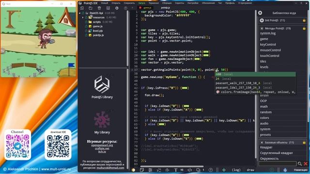
Task: Click the book documentation icon in sidebar toolbar
Action: tap(108, 8)
